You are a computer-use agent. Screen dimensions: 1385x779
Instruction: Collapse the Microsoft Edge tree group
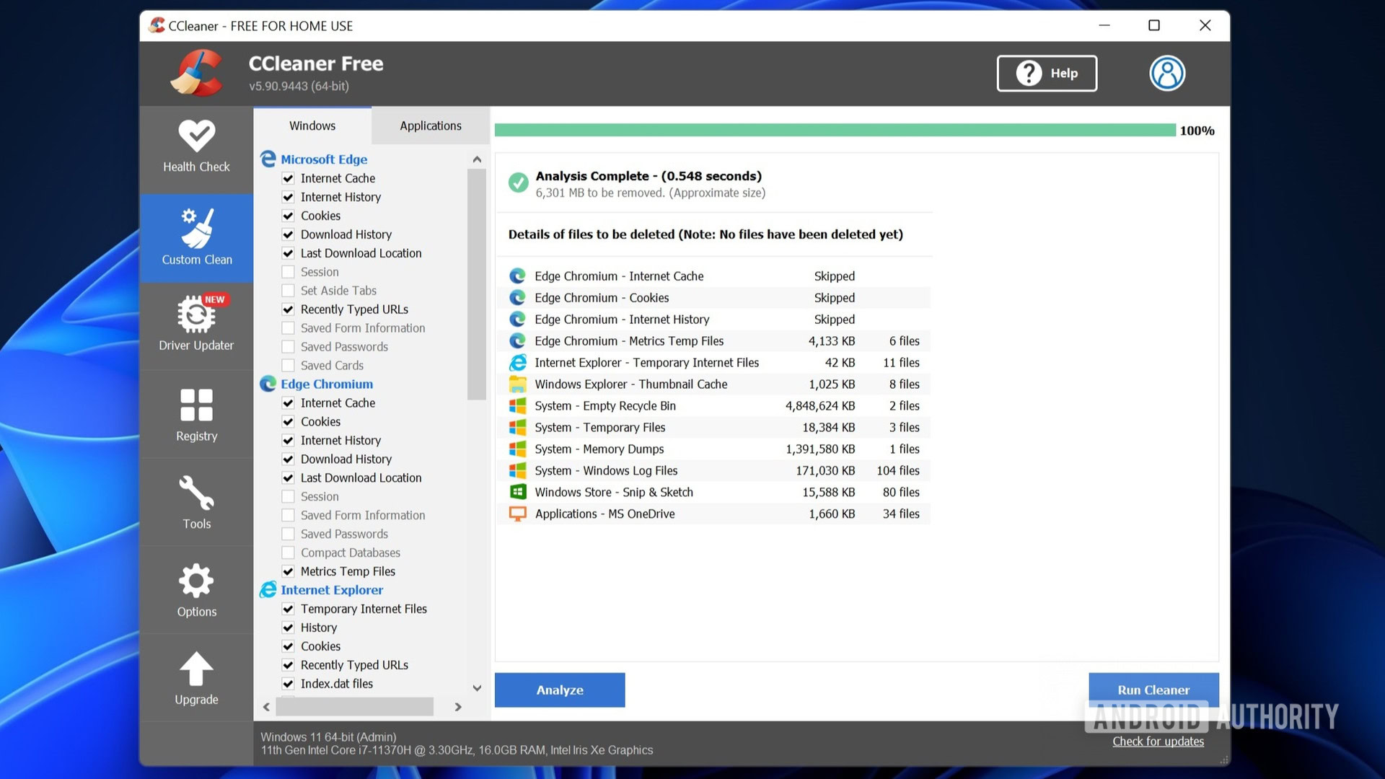point(324,159)
